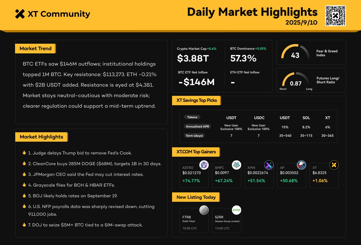Select the XT.COM Top Gainers label
This screenshot has height=245, width=361.
pos(196,152)
